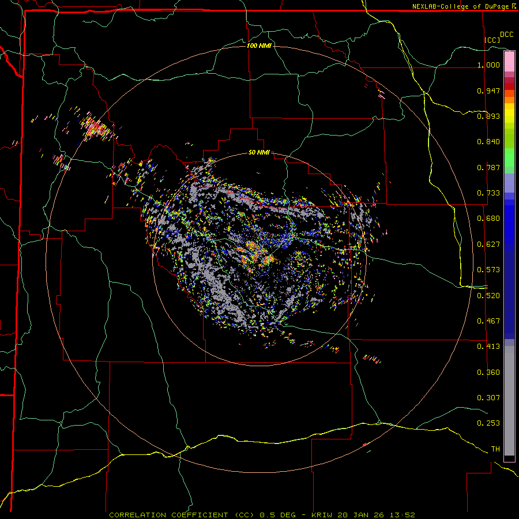Click the [CC] units label
The width and height of the screenshot is (519, 519).
pyautogui.click(x=492, y=40)
